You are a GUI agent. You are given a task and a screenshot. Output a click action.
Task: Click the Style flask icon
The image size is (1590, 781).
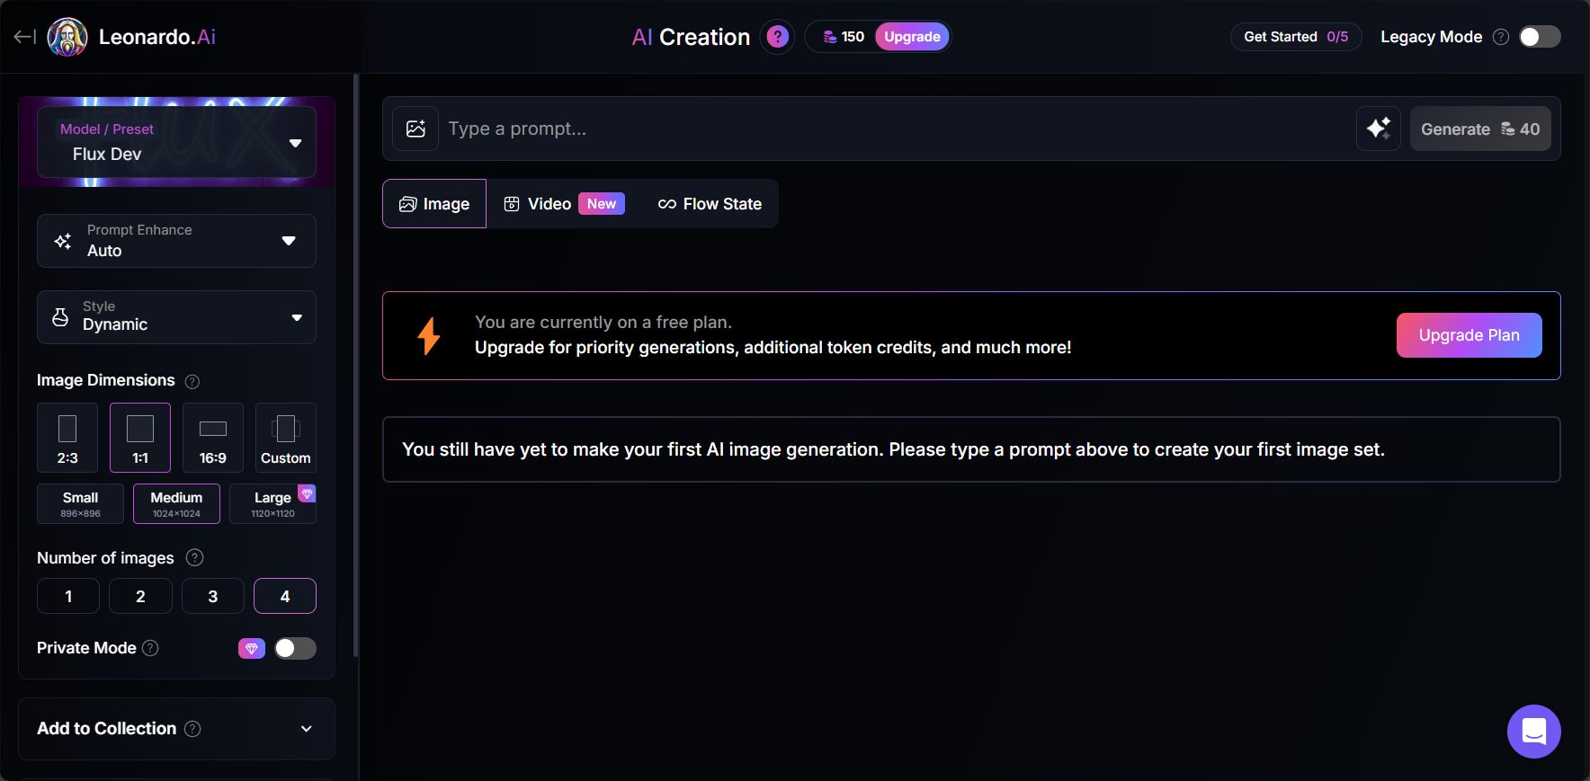click(60, 317)
